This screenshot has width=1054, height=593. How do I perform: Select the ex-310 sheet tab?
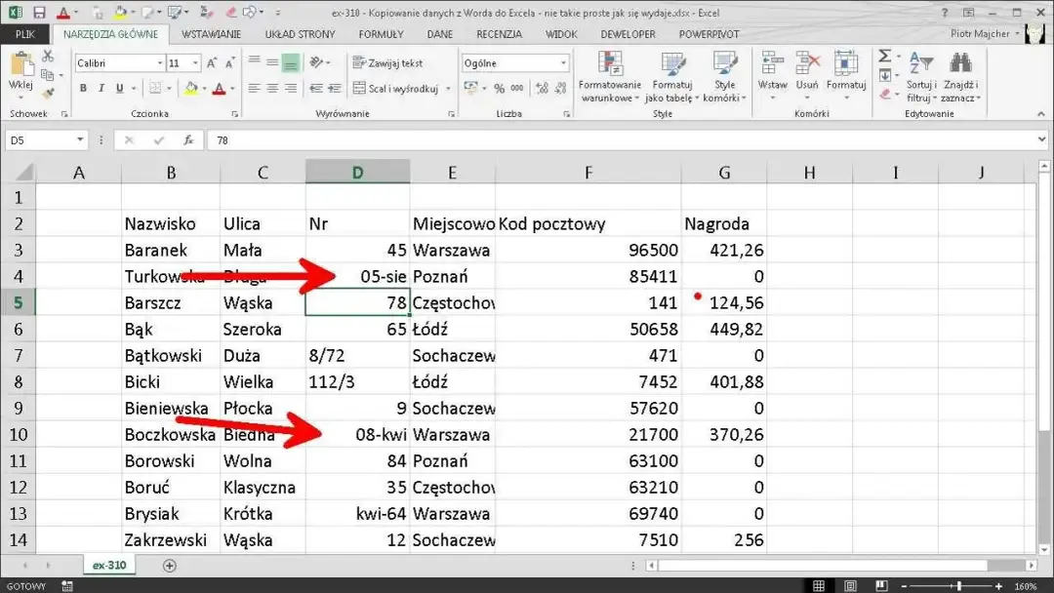108,564
